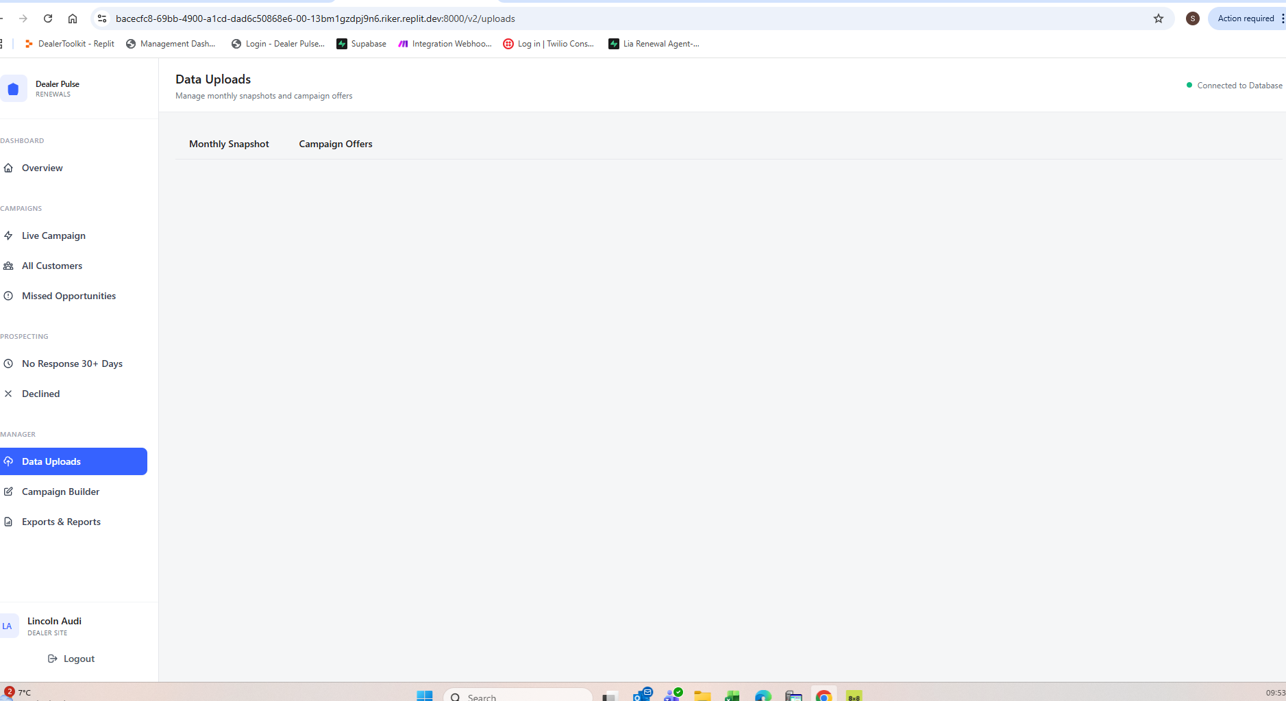Open Chrome from the taskbar
Viewport: 1286px width, 701px height.
click(824, 696)
